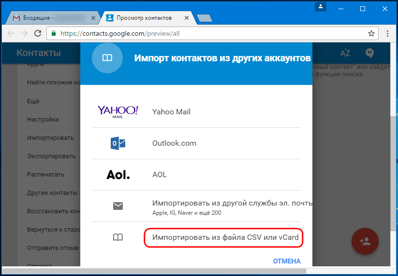Click the round book icon in the dialog header
This screenshot has width=398, height=276.
(x=107, y=58)
